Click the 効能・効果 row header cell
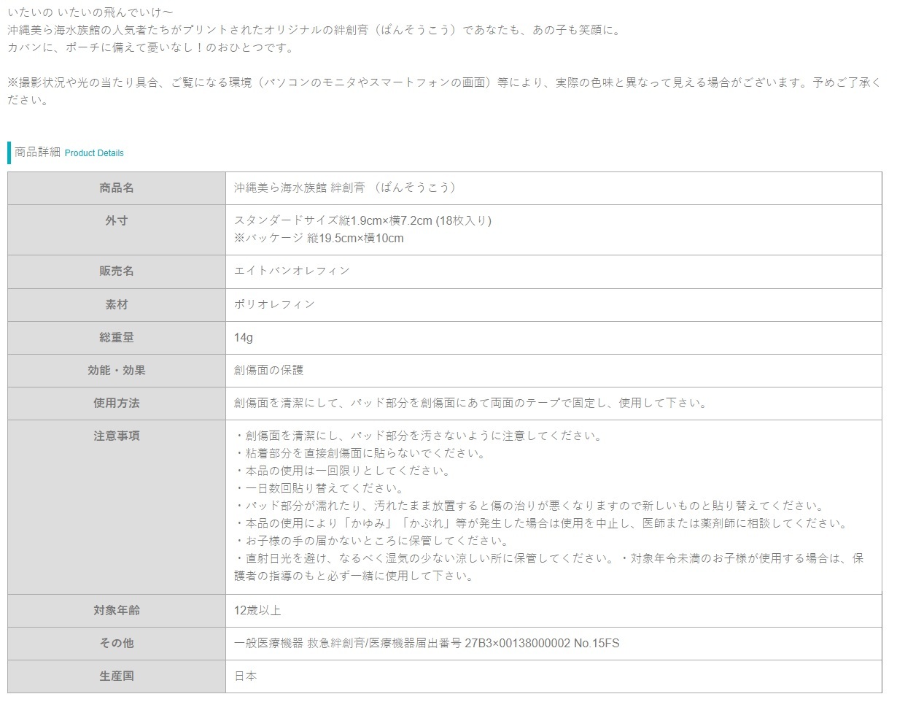 [117, 370]
